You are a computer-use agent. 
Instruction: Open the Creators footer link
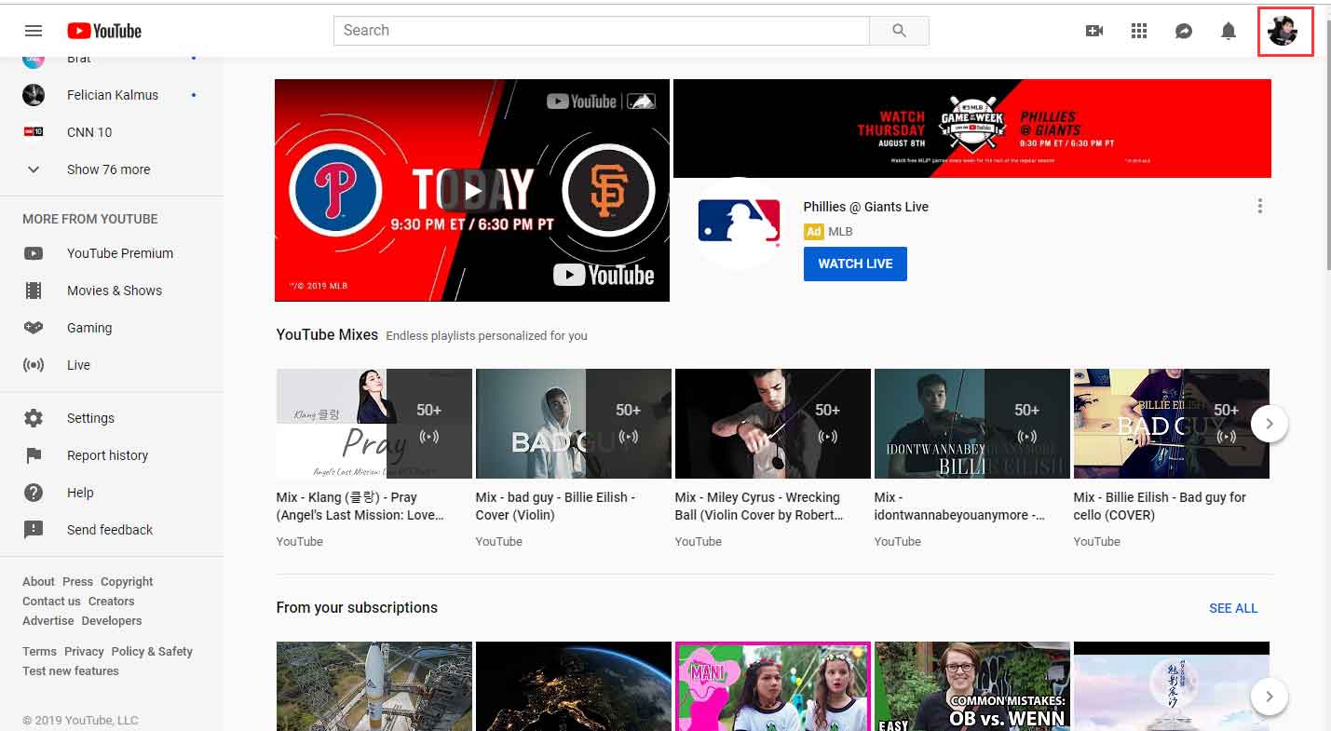[x=111, y=601]
